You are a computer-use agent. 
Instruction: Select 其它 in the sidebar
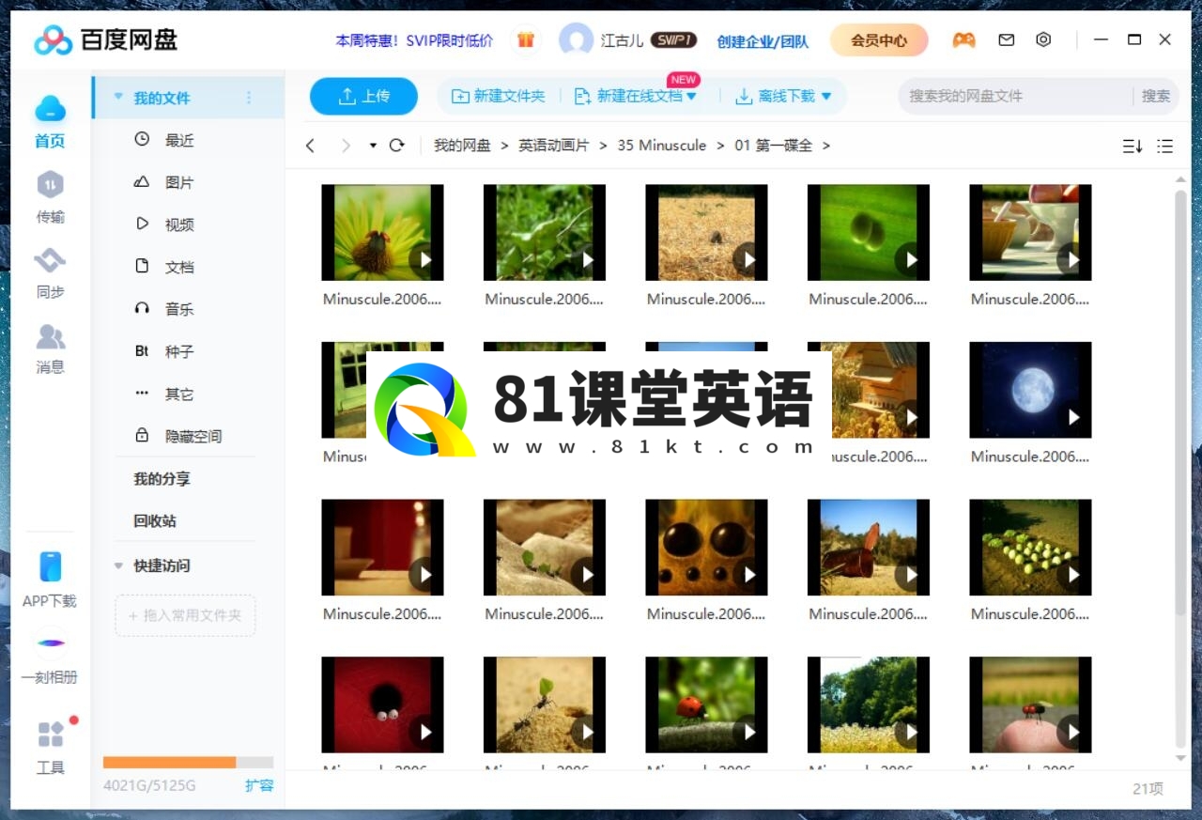179,394
